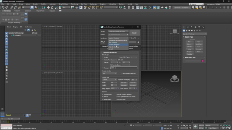The width and height of the screenshot is (232, 130).
Task: Activate the Select and Move tool
Action: pyautogui.click(x=48, y=8)
